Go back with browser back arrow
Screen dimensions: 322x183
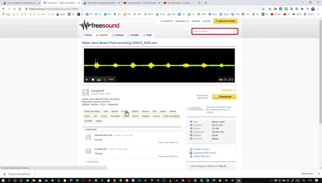[4, 9]
